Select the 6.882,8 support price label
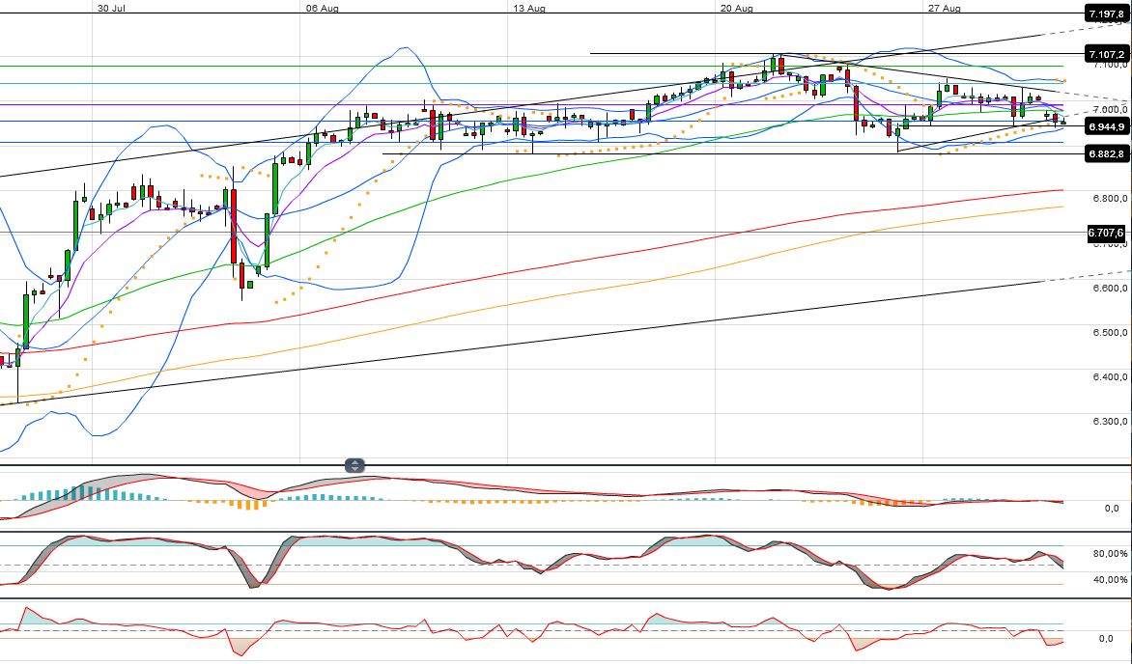Screen dimensions: 1132x664 point(1107,153)
